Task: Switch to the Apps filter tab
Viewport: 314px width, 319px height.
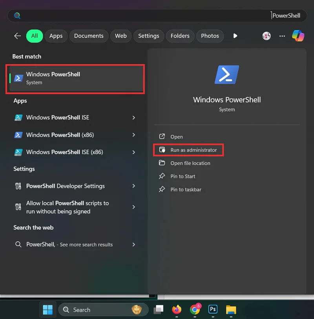Action: click(56, 36)
